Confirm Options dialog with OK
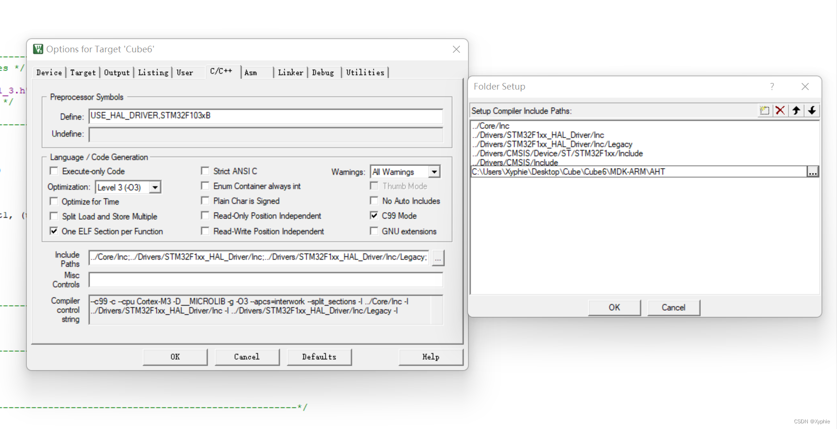Viewport: 837px width, 429px height. click(x=175, y=357)
